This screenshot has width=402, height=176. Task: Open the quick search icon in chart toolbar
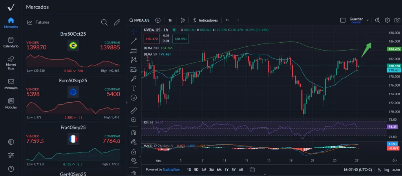[x=377, y=20]
